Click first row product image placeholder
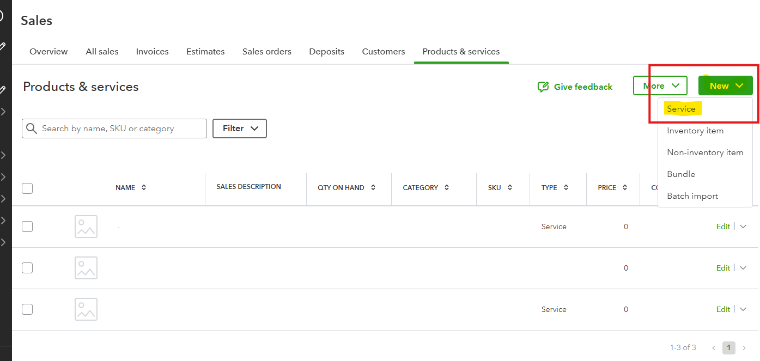Screen dimensions: 760x361 [86, 227]
